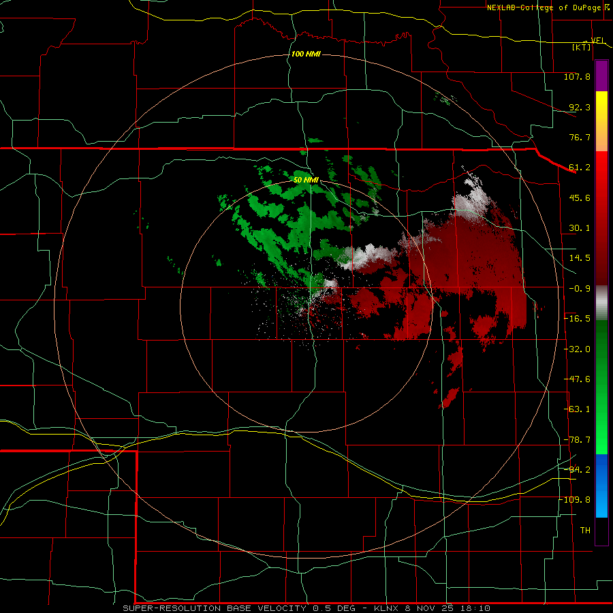Click the -32.0 scale value

coord(577,349)
